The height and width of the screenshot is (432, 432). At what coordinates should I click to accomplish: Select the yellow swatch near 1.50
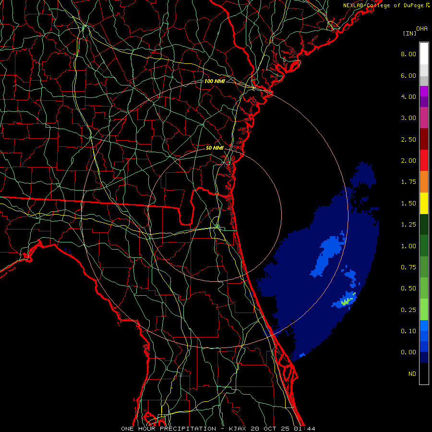[x=424, y=203]
